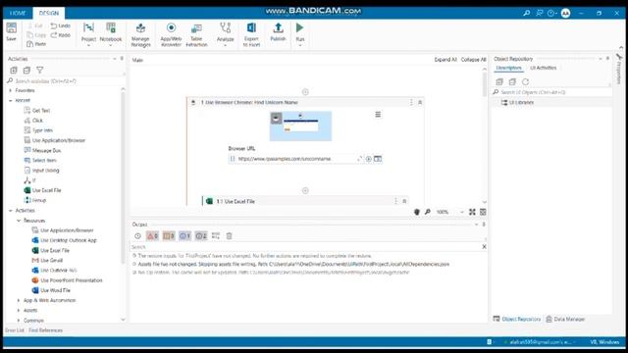This screenshot has height=353, width=628.
Task: Click the filter icon in Activities panel
Action: (39, 70)
